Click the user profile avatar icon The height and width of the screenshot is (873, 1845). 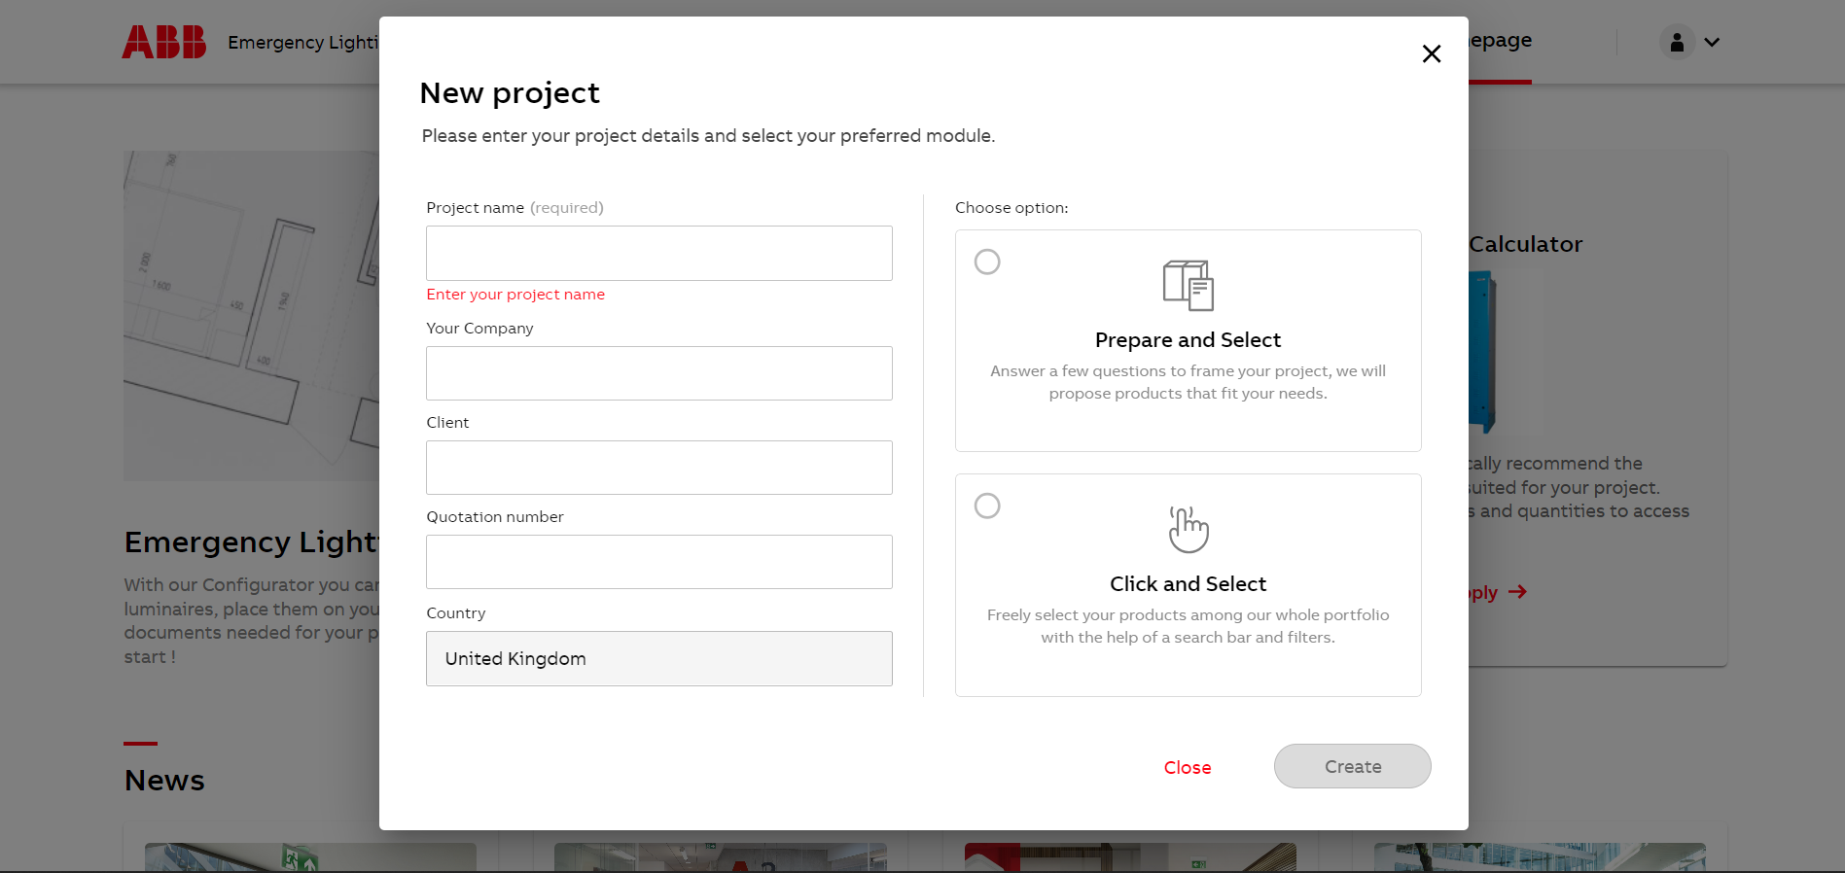1676,42
